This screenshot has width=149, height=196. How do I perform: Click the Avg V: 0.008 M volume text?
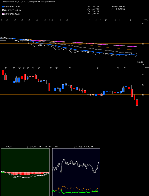(118, 7)
